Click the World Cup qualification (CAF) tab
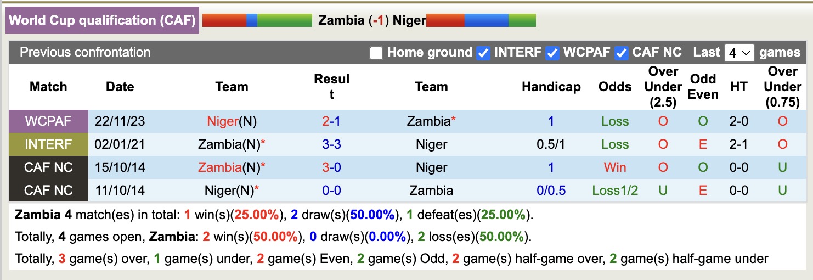 pyautogui.click(x=103, y=21)
